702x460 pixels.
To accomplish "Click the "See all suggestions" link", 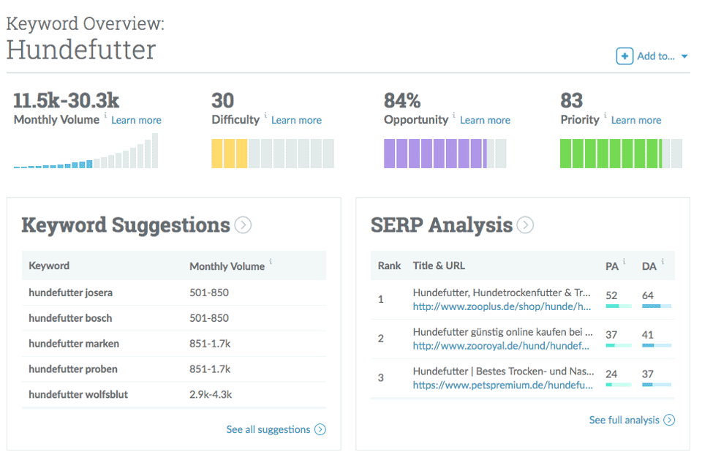I will 269,429.
